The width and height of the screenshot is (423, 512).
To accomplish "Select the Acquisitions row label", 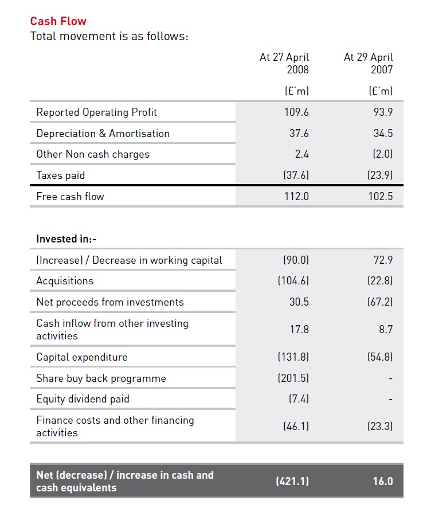I will 65,280.
